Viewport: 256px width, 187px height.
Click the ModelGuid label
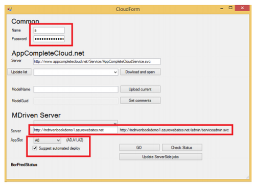pos(20,101)
